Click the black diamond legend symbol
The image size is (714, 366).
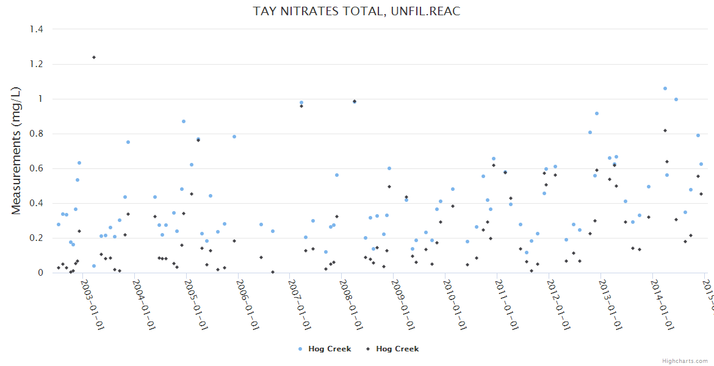click(368, 349)
